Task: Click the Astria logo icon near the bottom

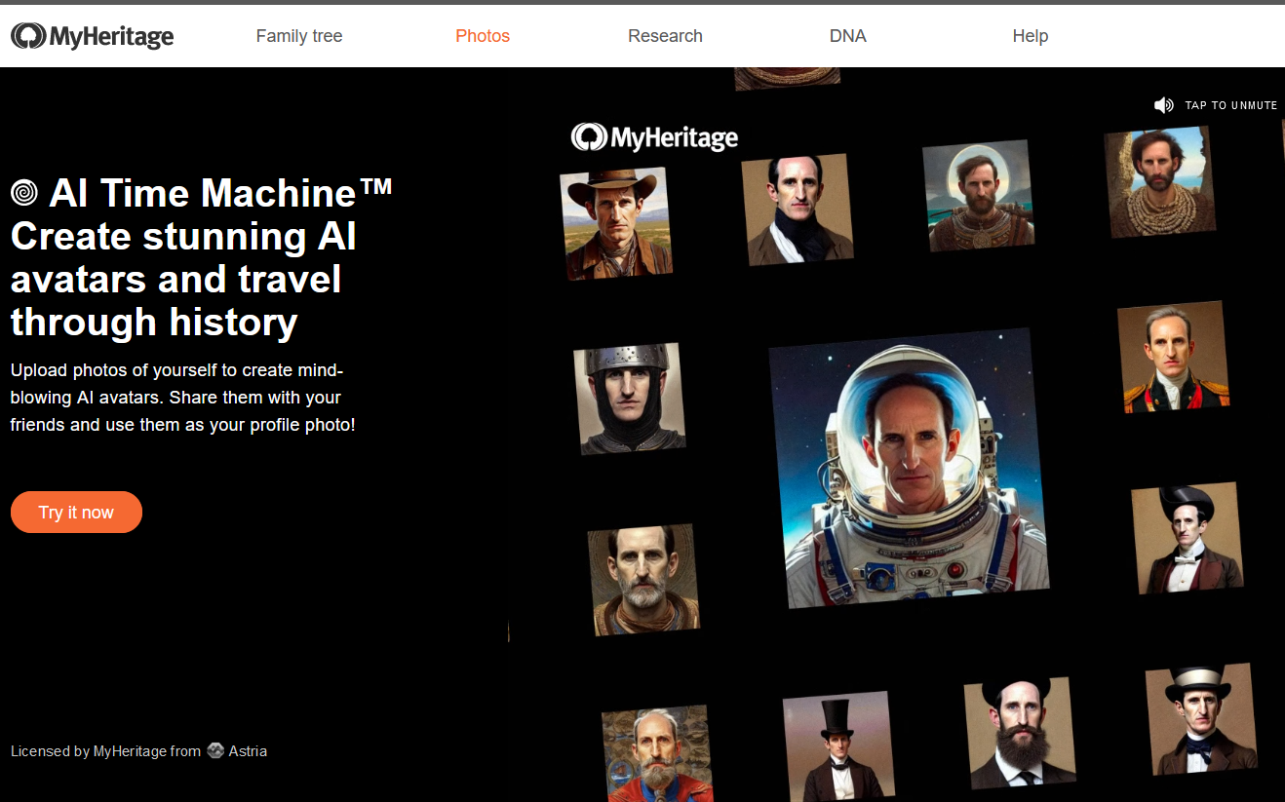Action: pyautogui.click(x=214, y=750)
